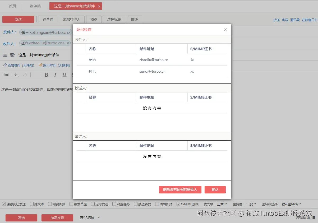The width and height of the screenshot is (318, 223).
Task: Toggle bold formatting (B) in editor
Action: click(x=46, y=75)
